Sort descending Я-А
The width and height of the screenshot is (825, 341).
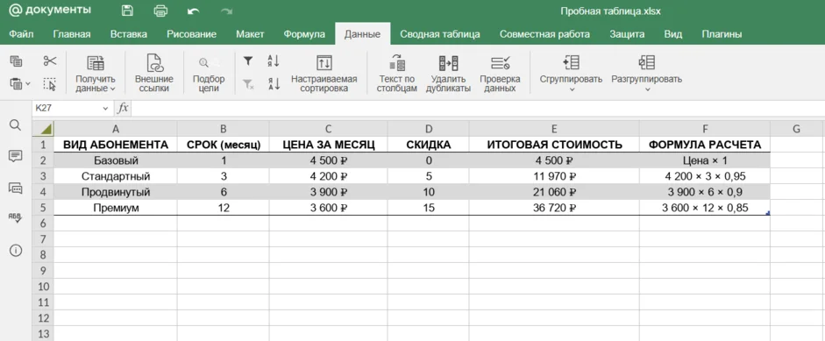click(x=274, y=83)
